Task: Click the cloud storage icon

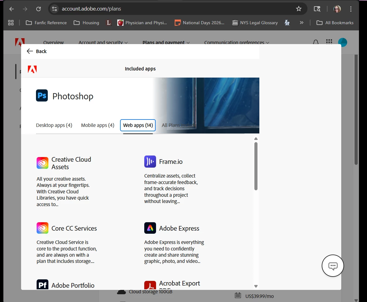Action: click(121, 292)
